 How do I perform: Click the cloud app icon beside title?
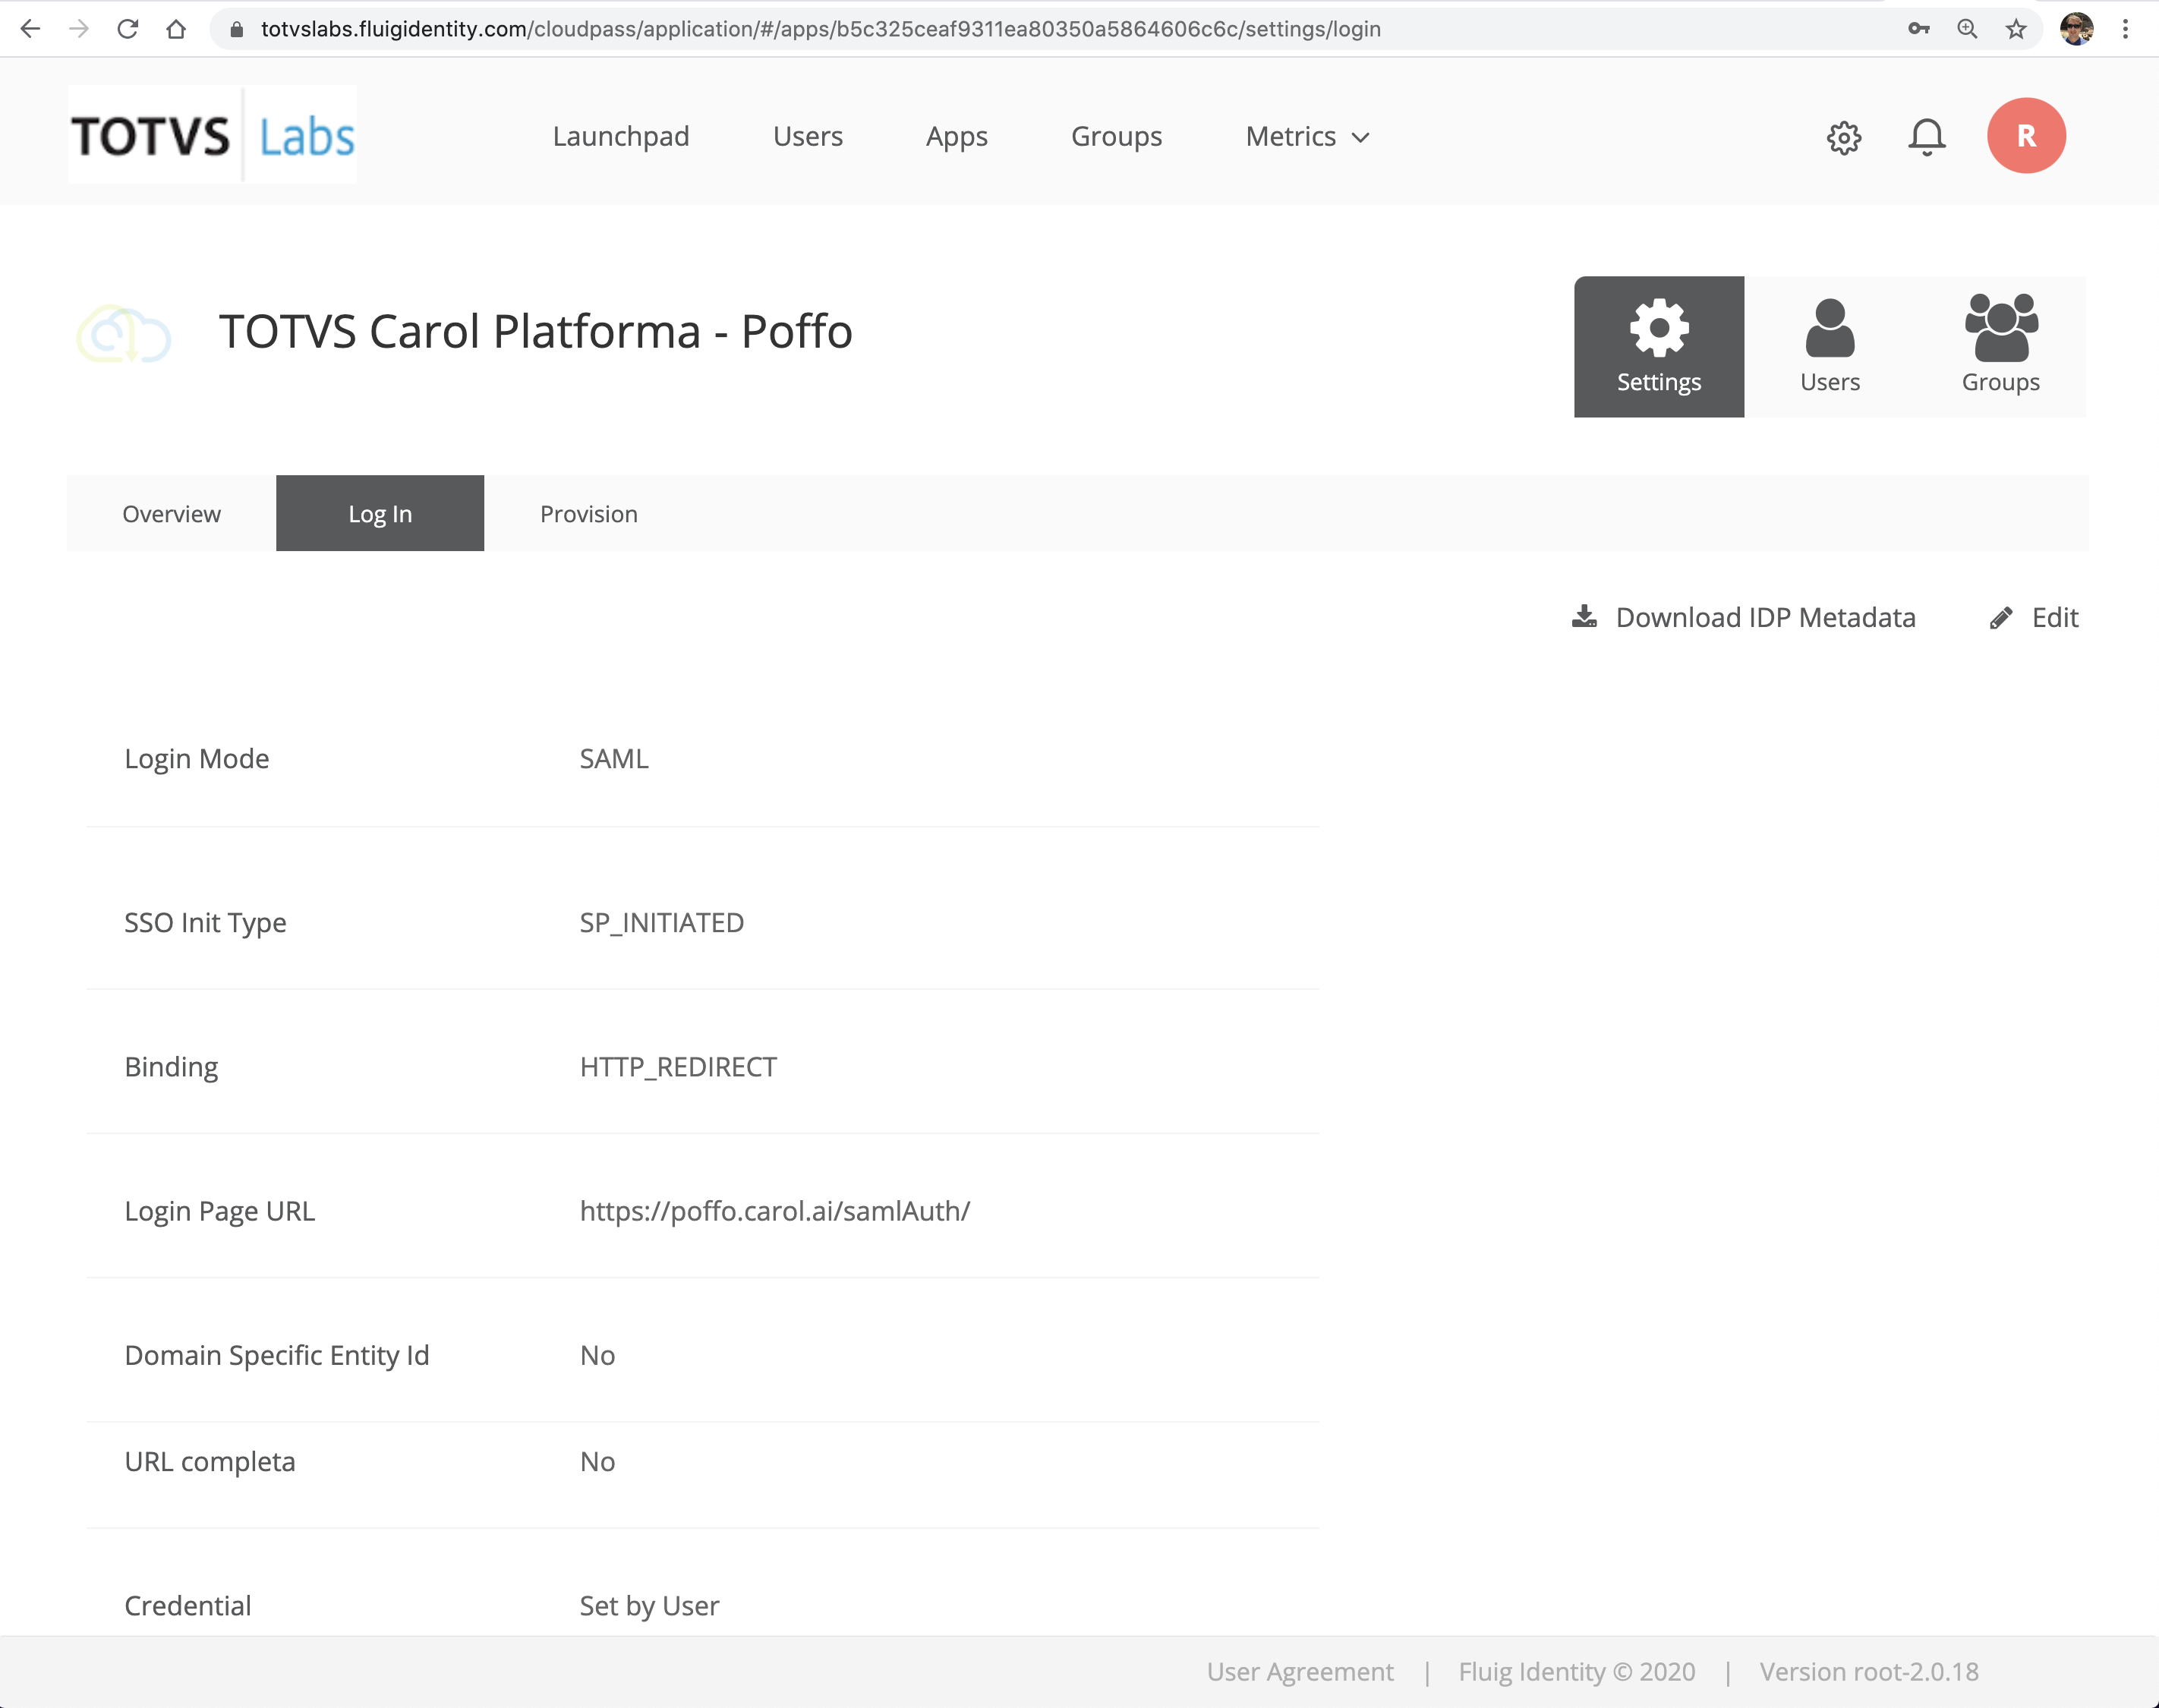pos(124,333)
